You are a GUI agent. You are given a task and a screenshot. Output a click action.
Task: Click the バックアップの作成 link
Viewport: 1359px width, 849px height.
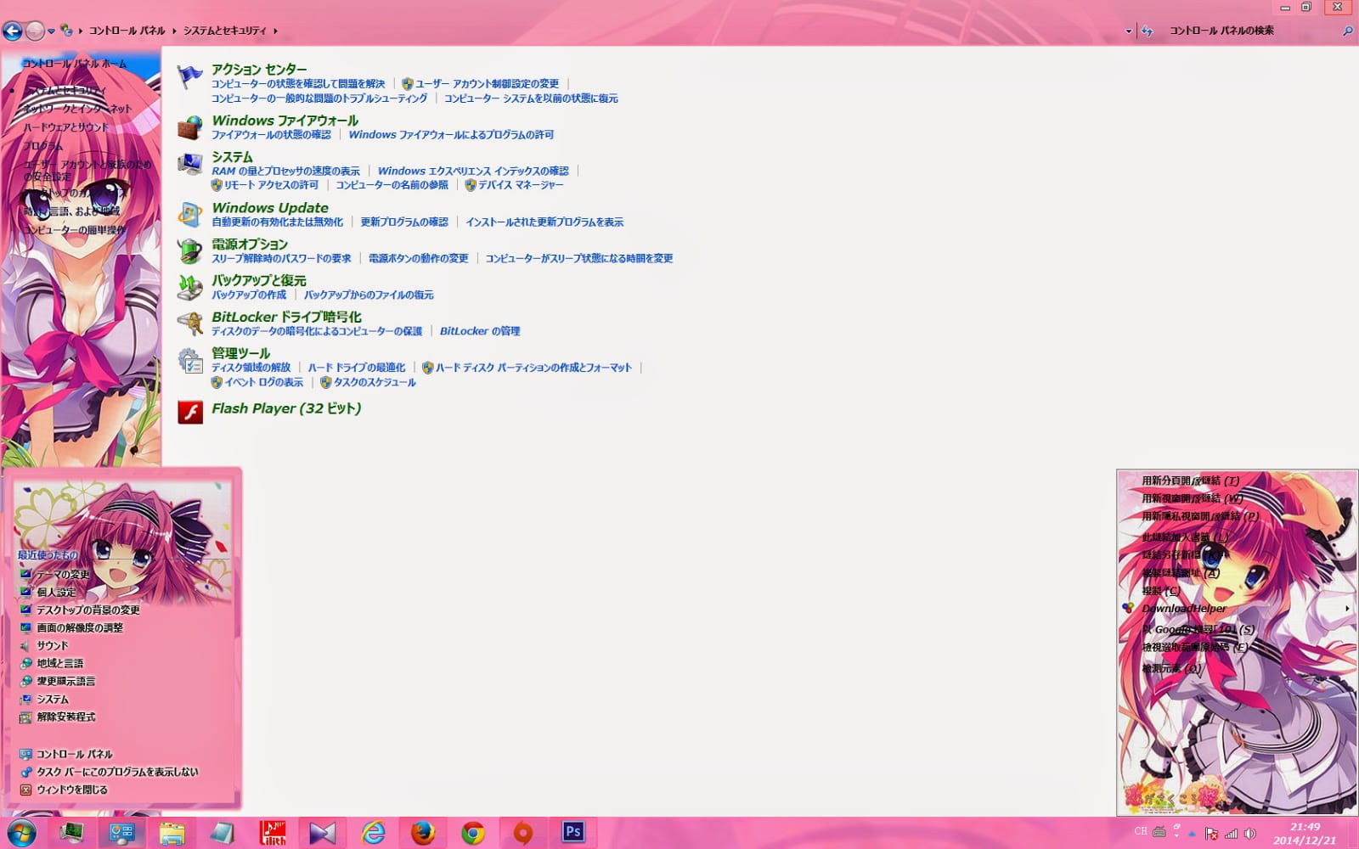(246, 295)
